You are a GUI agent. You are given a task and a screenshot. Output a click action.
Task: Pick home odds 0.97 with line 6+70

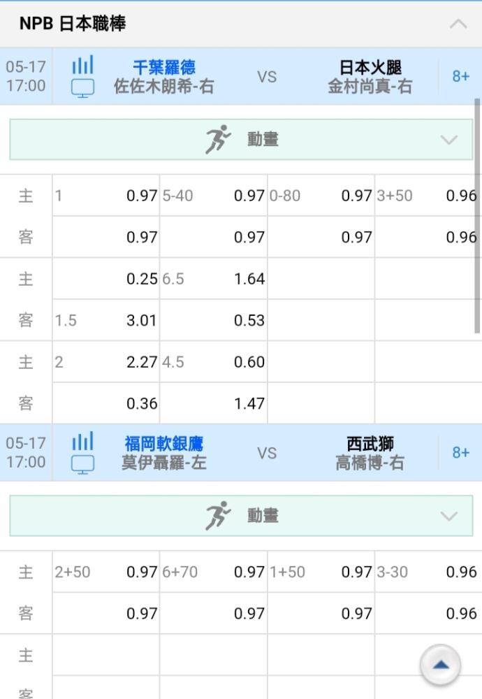click(x=249, y=572)
